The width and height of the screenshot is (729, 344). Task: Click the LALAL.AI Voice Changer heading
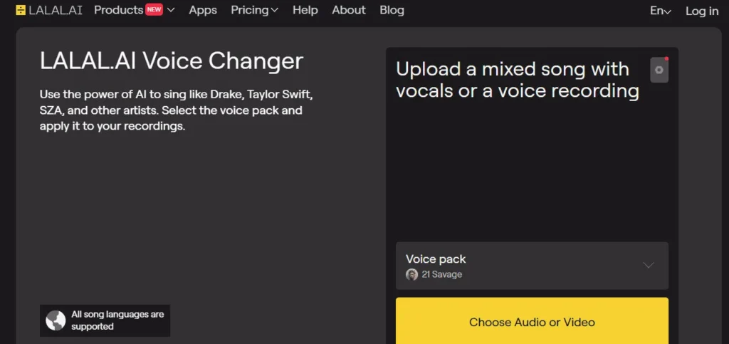coord(172,61)
